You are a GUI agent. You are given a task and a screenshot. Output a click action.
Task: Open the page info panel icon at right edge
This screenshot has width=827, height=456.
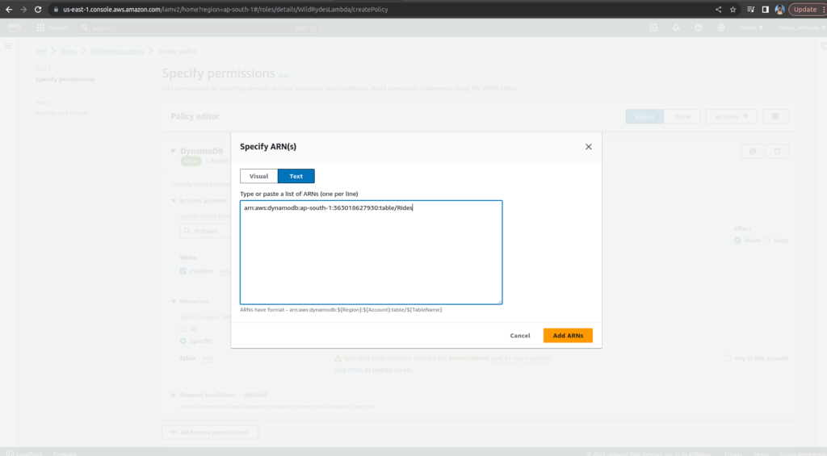(x=823, y=46)
